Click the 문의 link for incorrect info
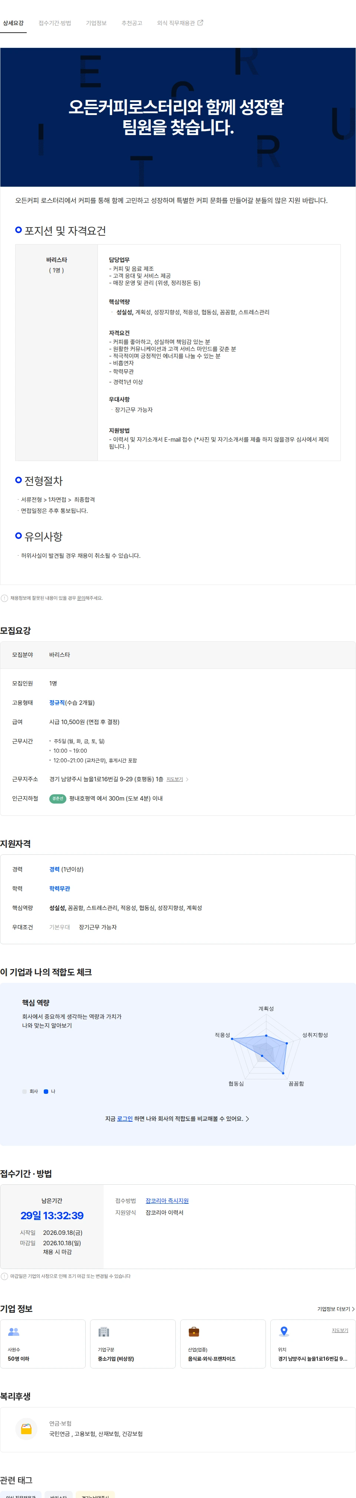Viewport: 356px width, 1498px height. click(81, 598)
